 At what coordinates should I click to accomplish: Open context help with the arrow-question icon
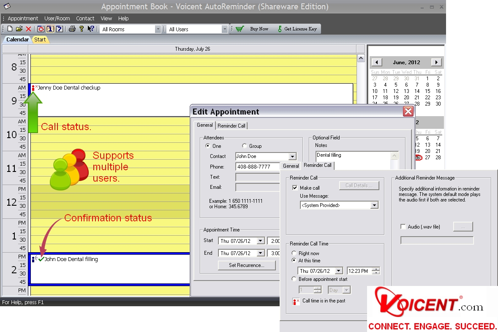[91, 28]
